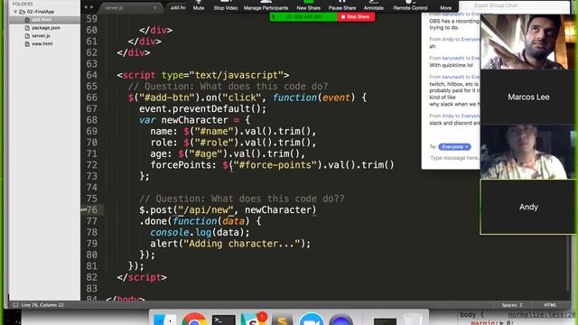Click the fold marker at line 76
578x325 pixels.
84,209
